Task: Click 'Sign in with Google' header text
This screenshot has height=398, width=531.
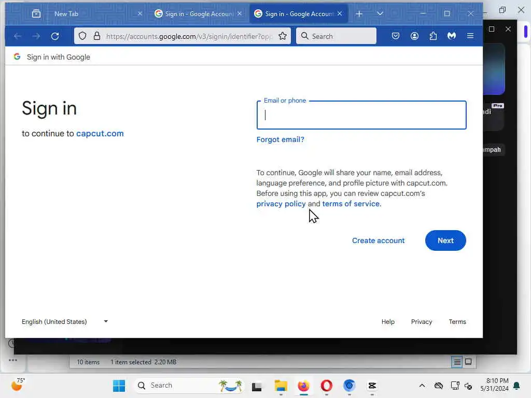Action: click(x=58, y=57)
